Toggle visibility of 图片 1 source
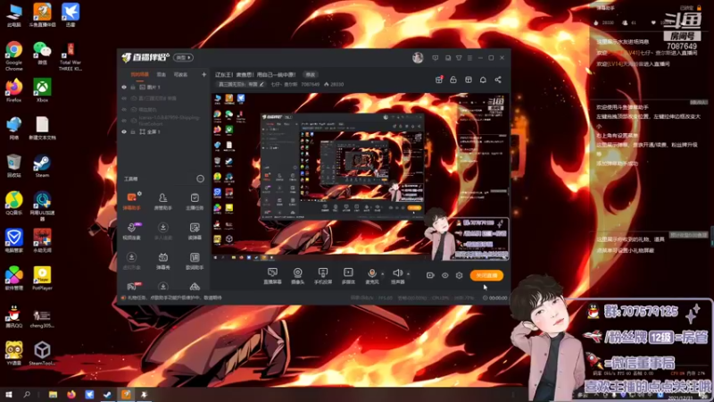This screenshot has height=402, width=714. [x=124, y=87]
